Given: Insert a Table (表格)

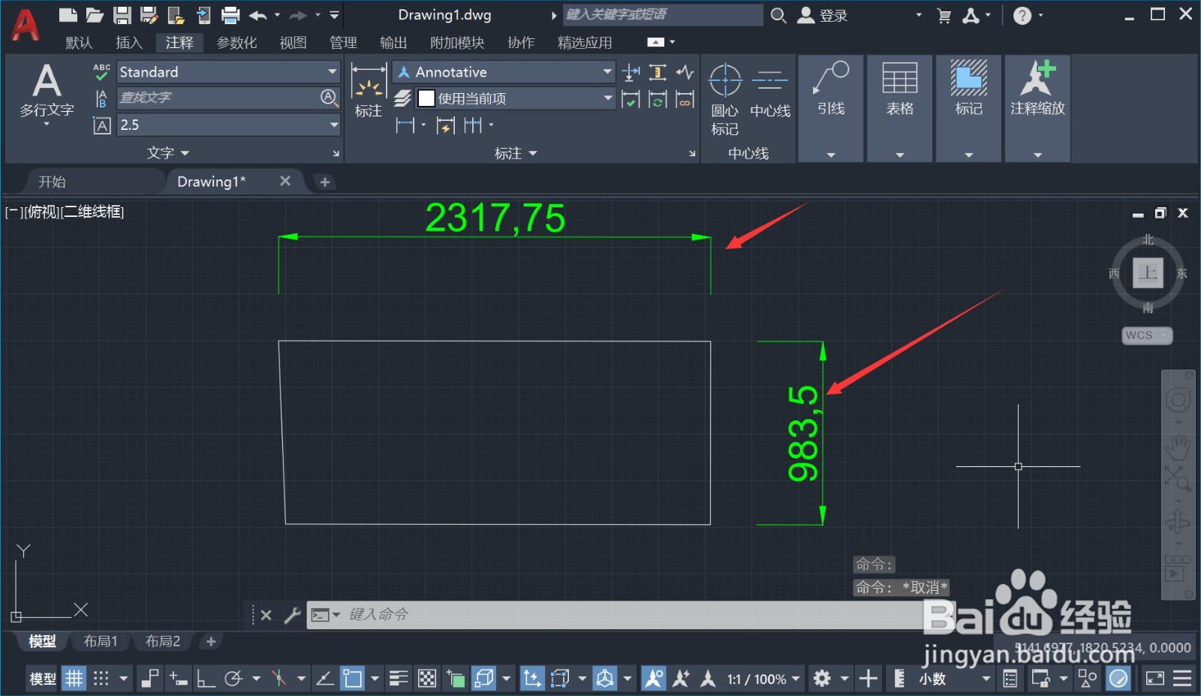Looking at the screenshot, I should (x=900, y=89).
